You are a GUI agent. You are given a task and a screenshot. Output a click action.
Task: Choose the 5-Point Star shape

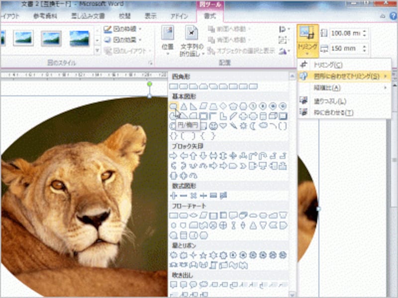point(203,255)
